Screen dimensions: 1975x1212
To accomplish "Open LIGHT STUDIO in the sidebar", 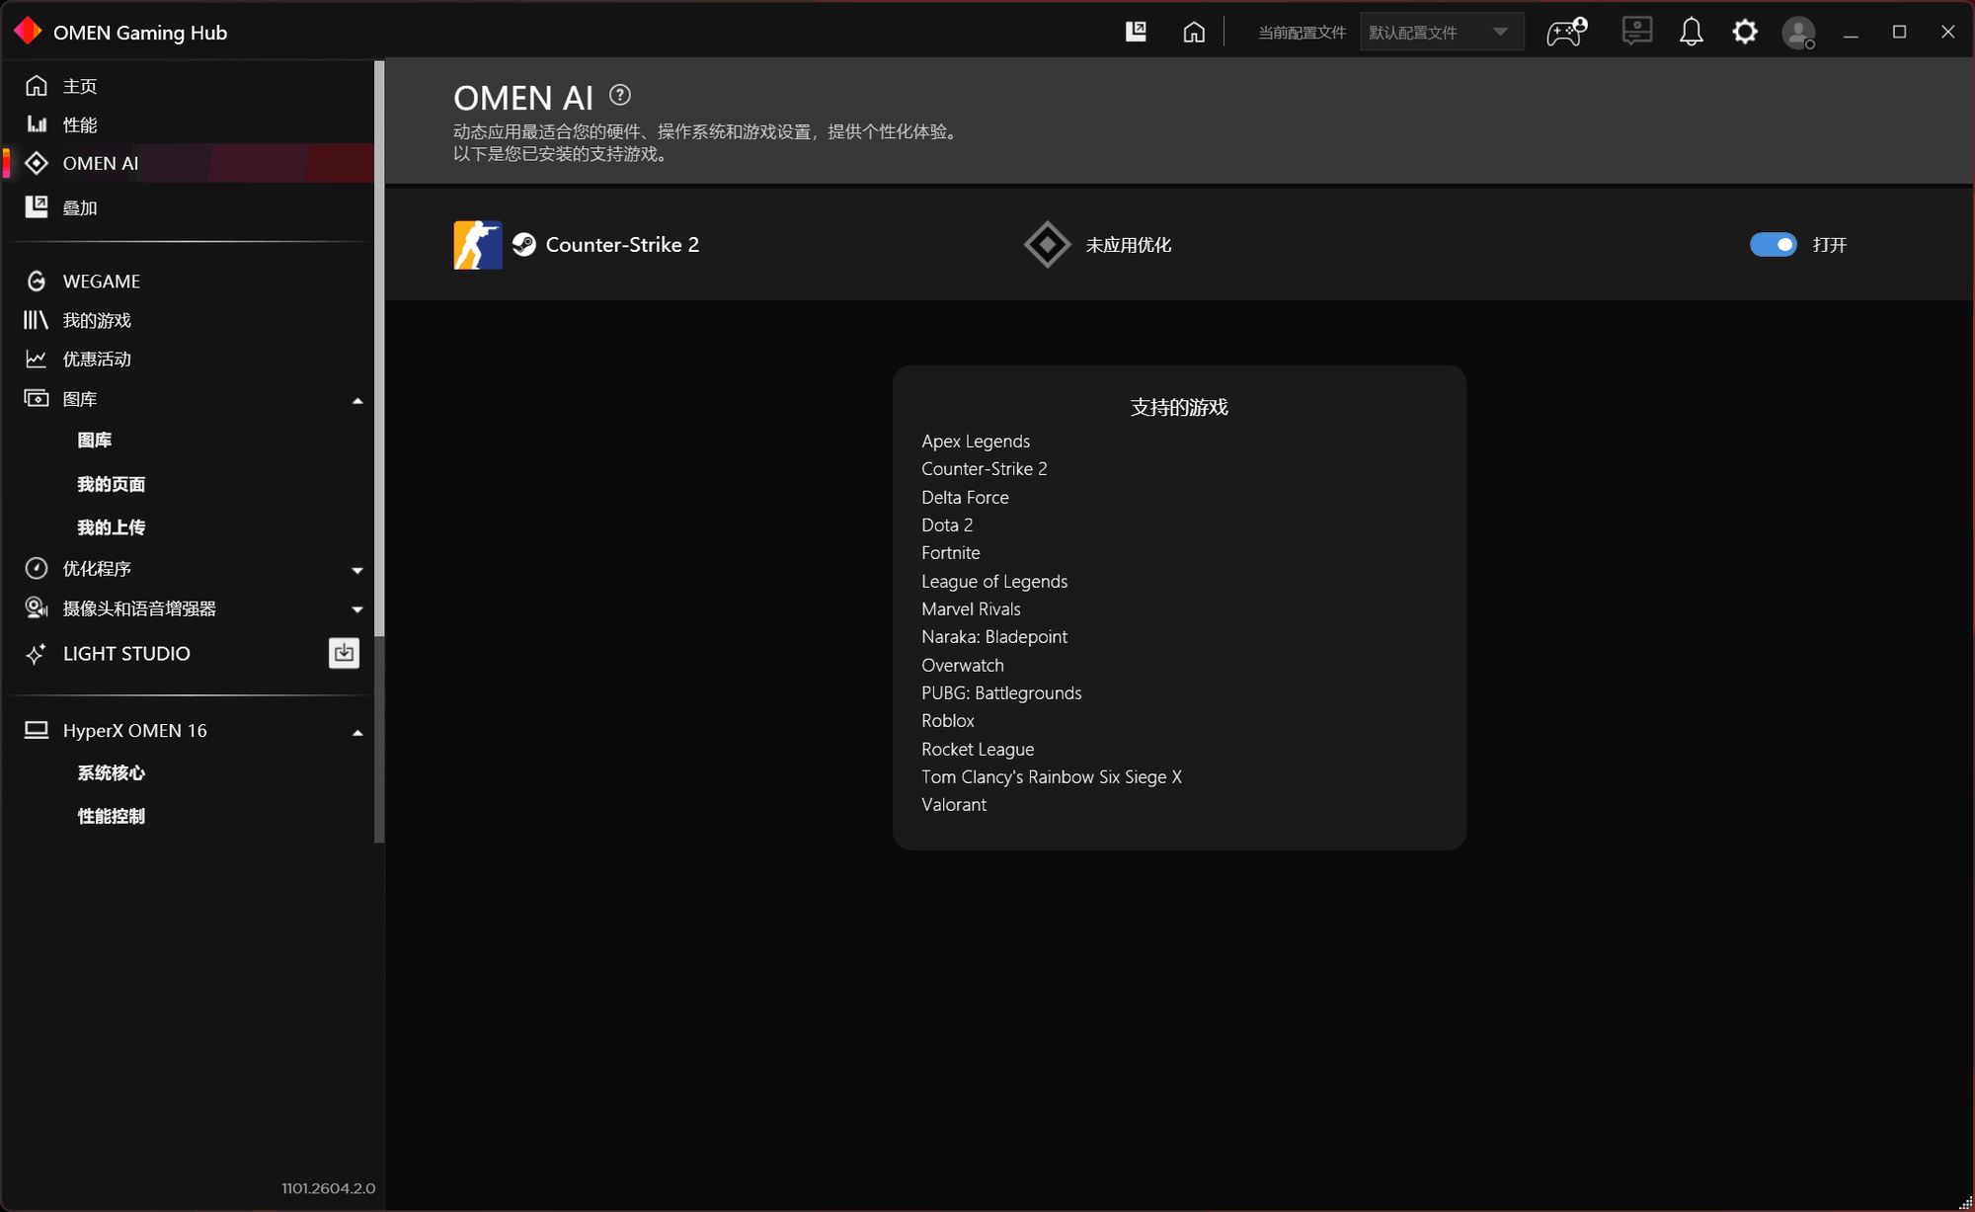I will [x=126, y=653].
